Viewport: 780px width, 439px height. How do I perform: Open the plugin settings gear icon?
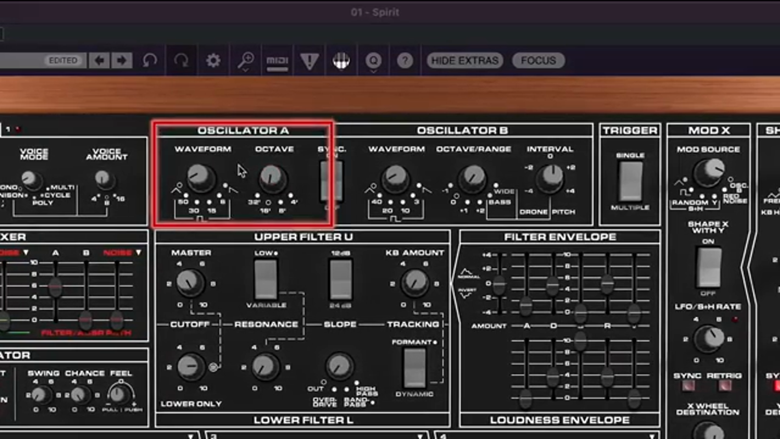tap(213, 61)
